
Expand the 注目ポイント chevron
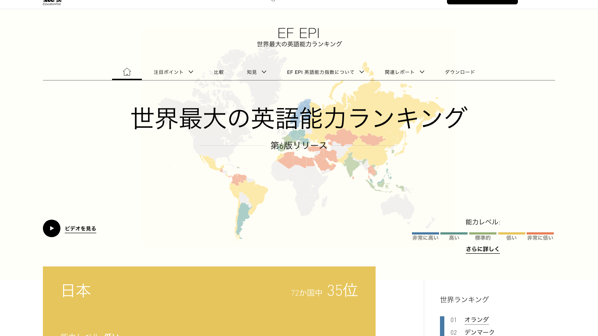(191, 72)
